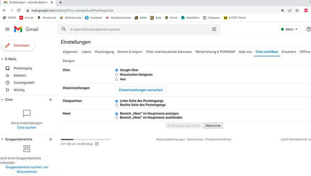Open Filter und blockierte Adressen tab
311x176 pixels.
tap(169, 52)
